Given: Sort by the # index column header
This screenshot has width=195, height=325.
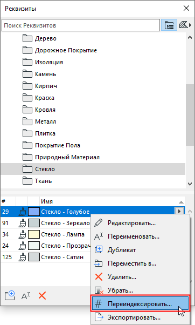Looking at the screenshot, I should (x=8, y=201).
